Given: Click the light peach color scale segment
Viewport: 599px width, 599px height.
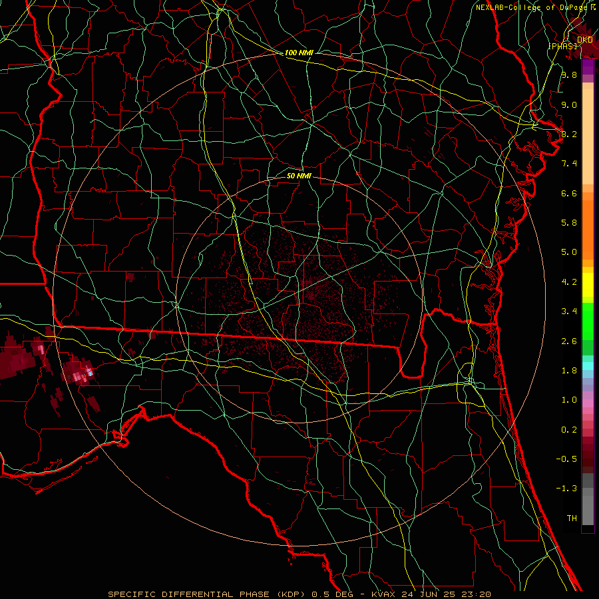Looking at the screenshot, I should tap(588, 136).
